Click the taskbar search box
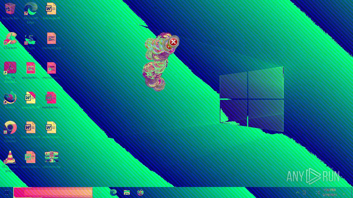The width and height of the screenshot is (353, 198). click(53, 193)
